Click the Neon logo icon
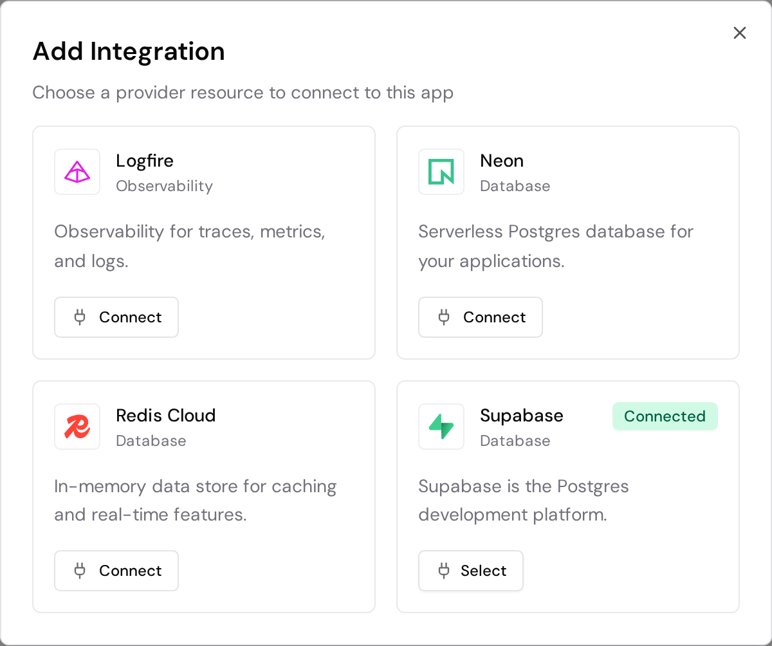Screen dimensions: 772x646 click(441, 172)
